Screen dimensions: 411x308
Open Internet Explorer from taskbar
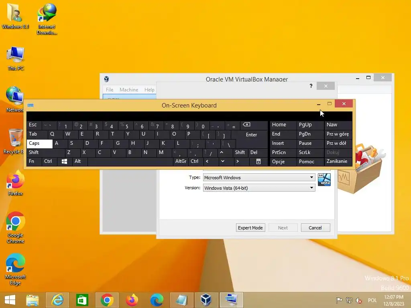tap(57, 300)
